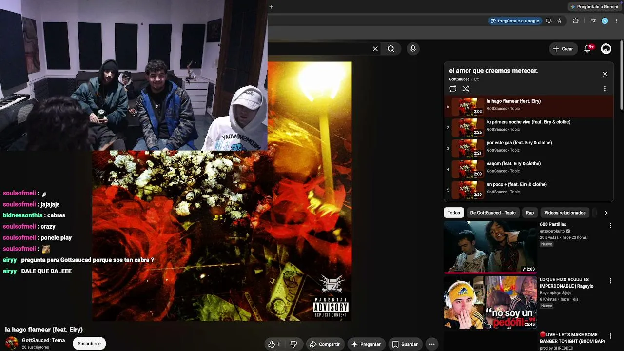Close the playlist panel
This screenshot has height=351, width=624.
(605, 74)
